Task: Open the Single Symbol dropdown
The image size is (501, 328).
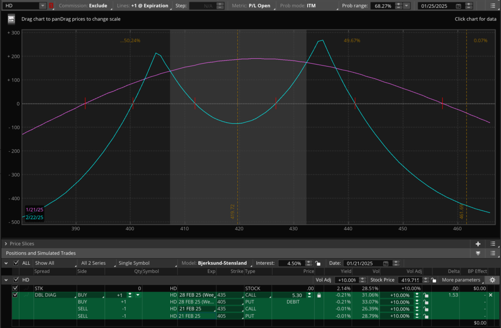Action: (147, 263)
